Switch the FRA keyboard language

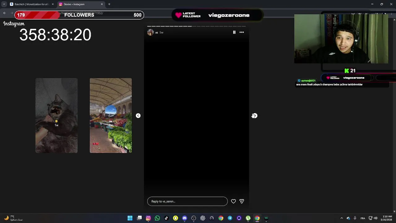pyautogui.click(x=363, y=218)
